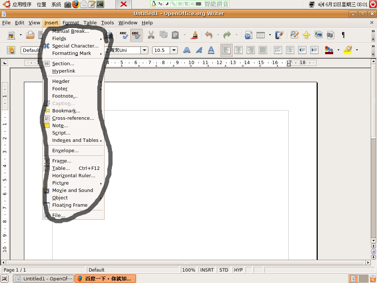
Task: Toggle AutoSpellcheck wavy underline icon
Action: [136, 35]
